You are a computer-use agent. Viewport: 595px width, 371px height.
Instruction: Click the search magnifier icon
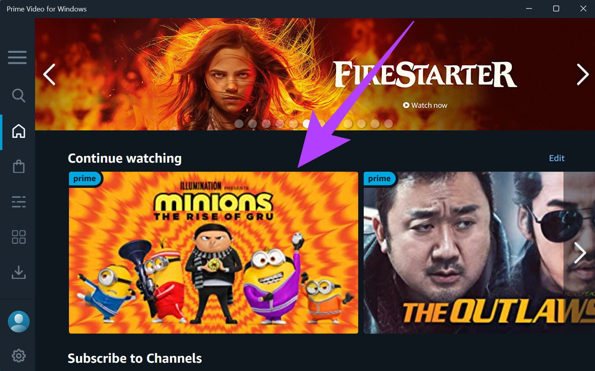19,95
